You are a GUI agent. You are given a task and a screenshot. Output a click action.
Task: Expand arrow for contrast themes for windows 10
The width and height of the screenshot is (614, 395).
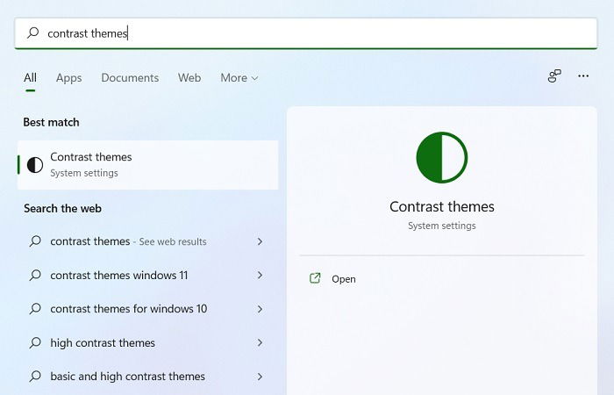[x=260, y=309]
